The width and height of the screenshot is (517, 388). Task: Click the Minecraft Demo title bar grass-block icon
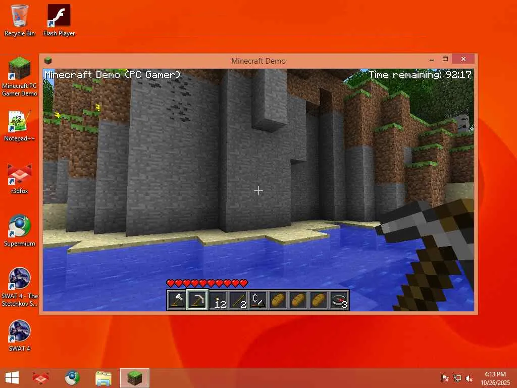coord(48,61)
